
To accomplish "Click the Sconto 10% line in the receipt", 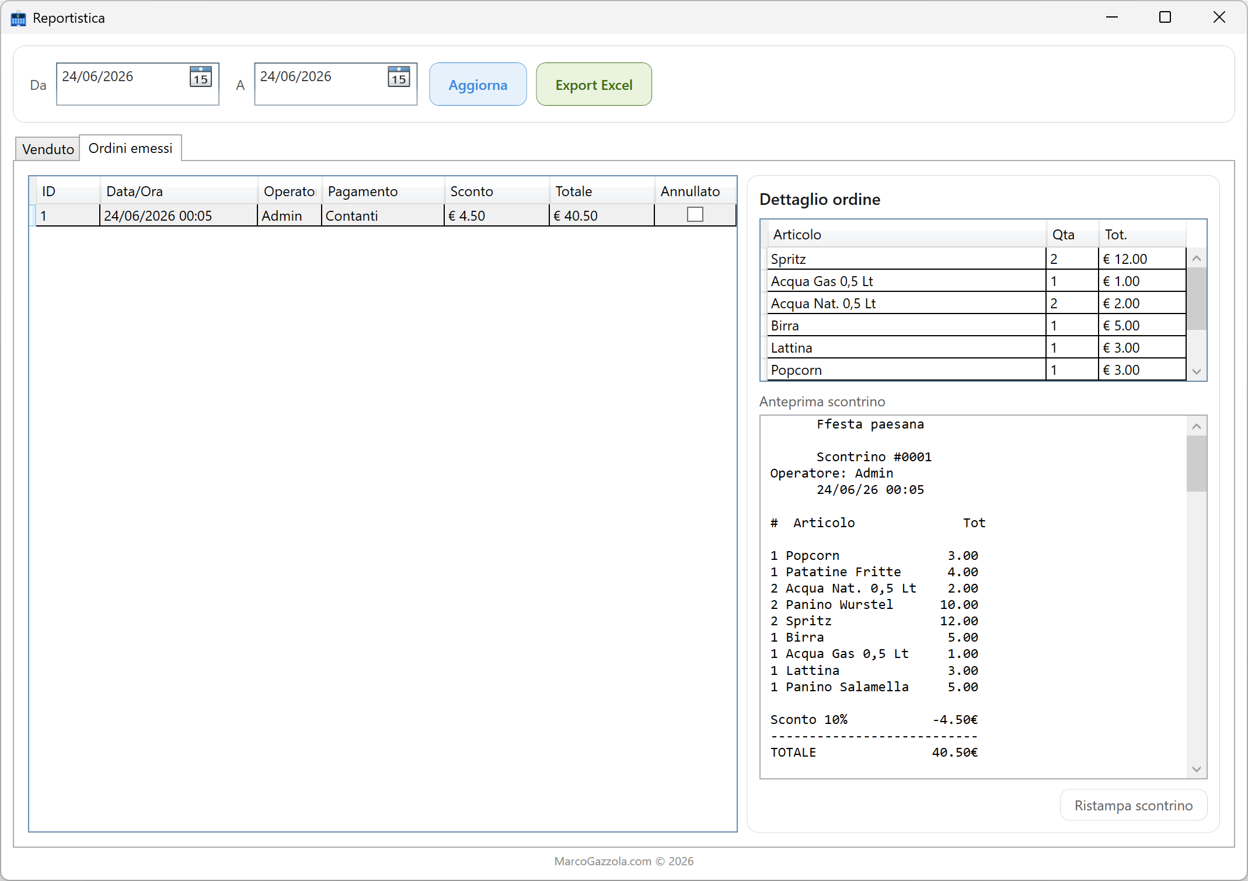I will coord(874,719).
